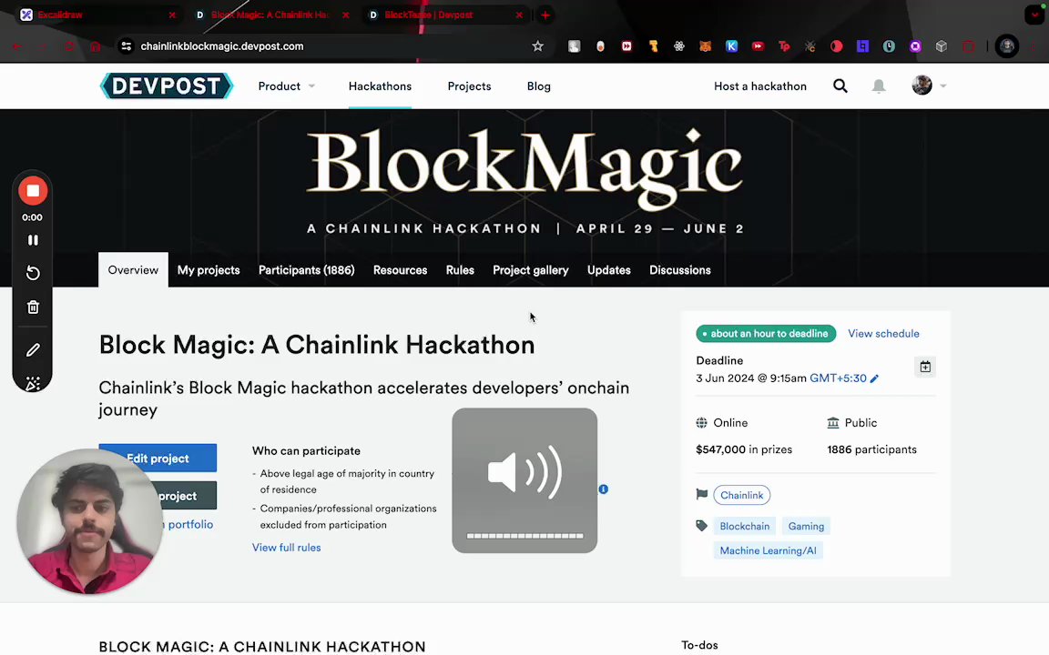Click the confetti effects icon in recorder panel
The width and height of the screenshot is (1049, 655).
click(33, 384)
